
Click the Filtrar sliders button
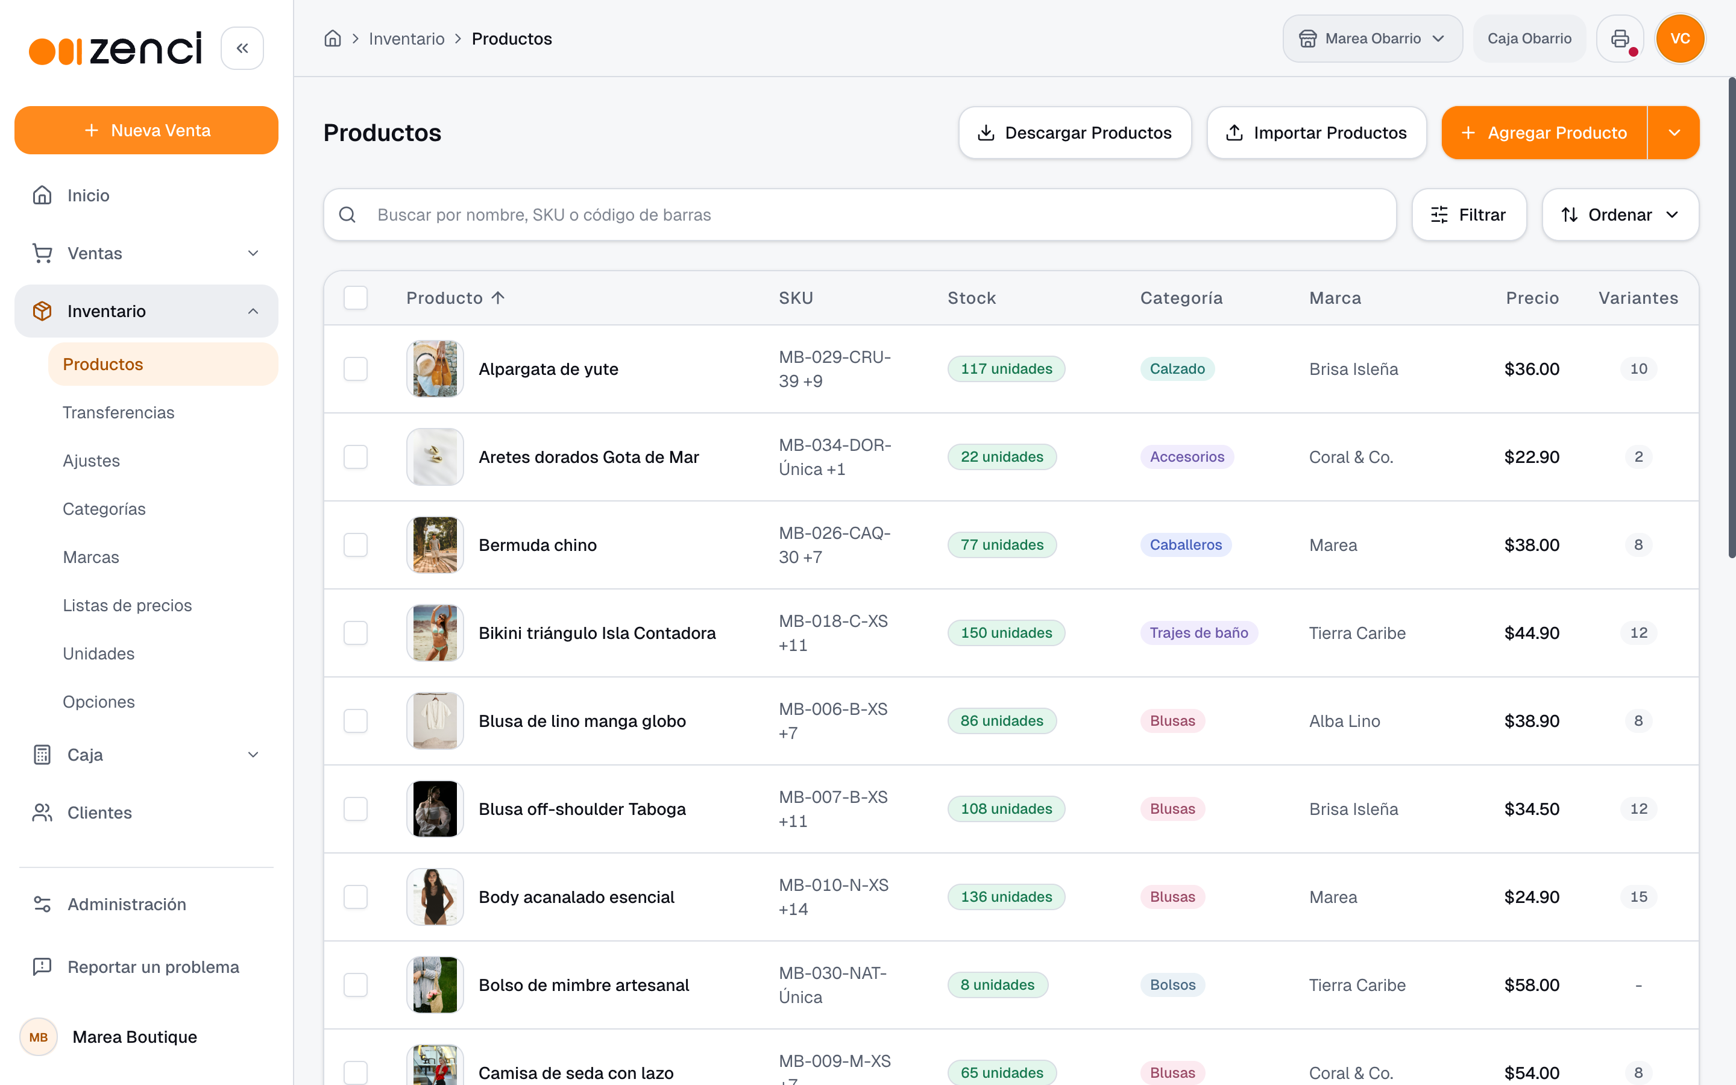1468,215
